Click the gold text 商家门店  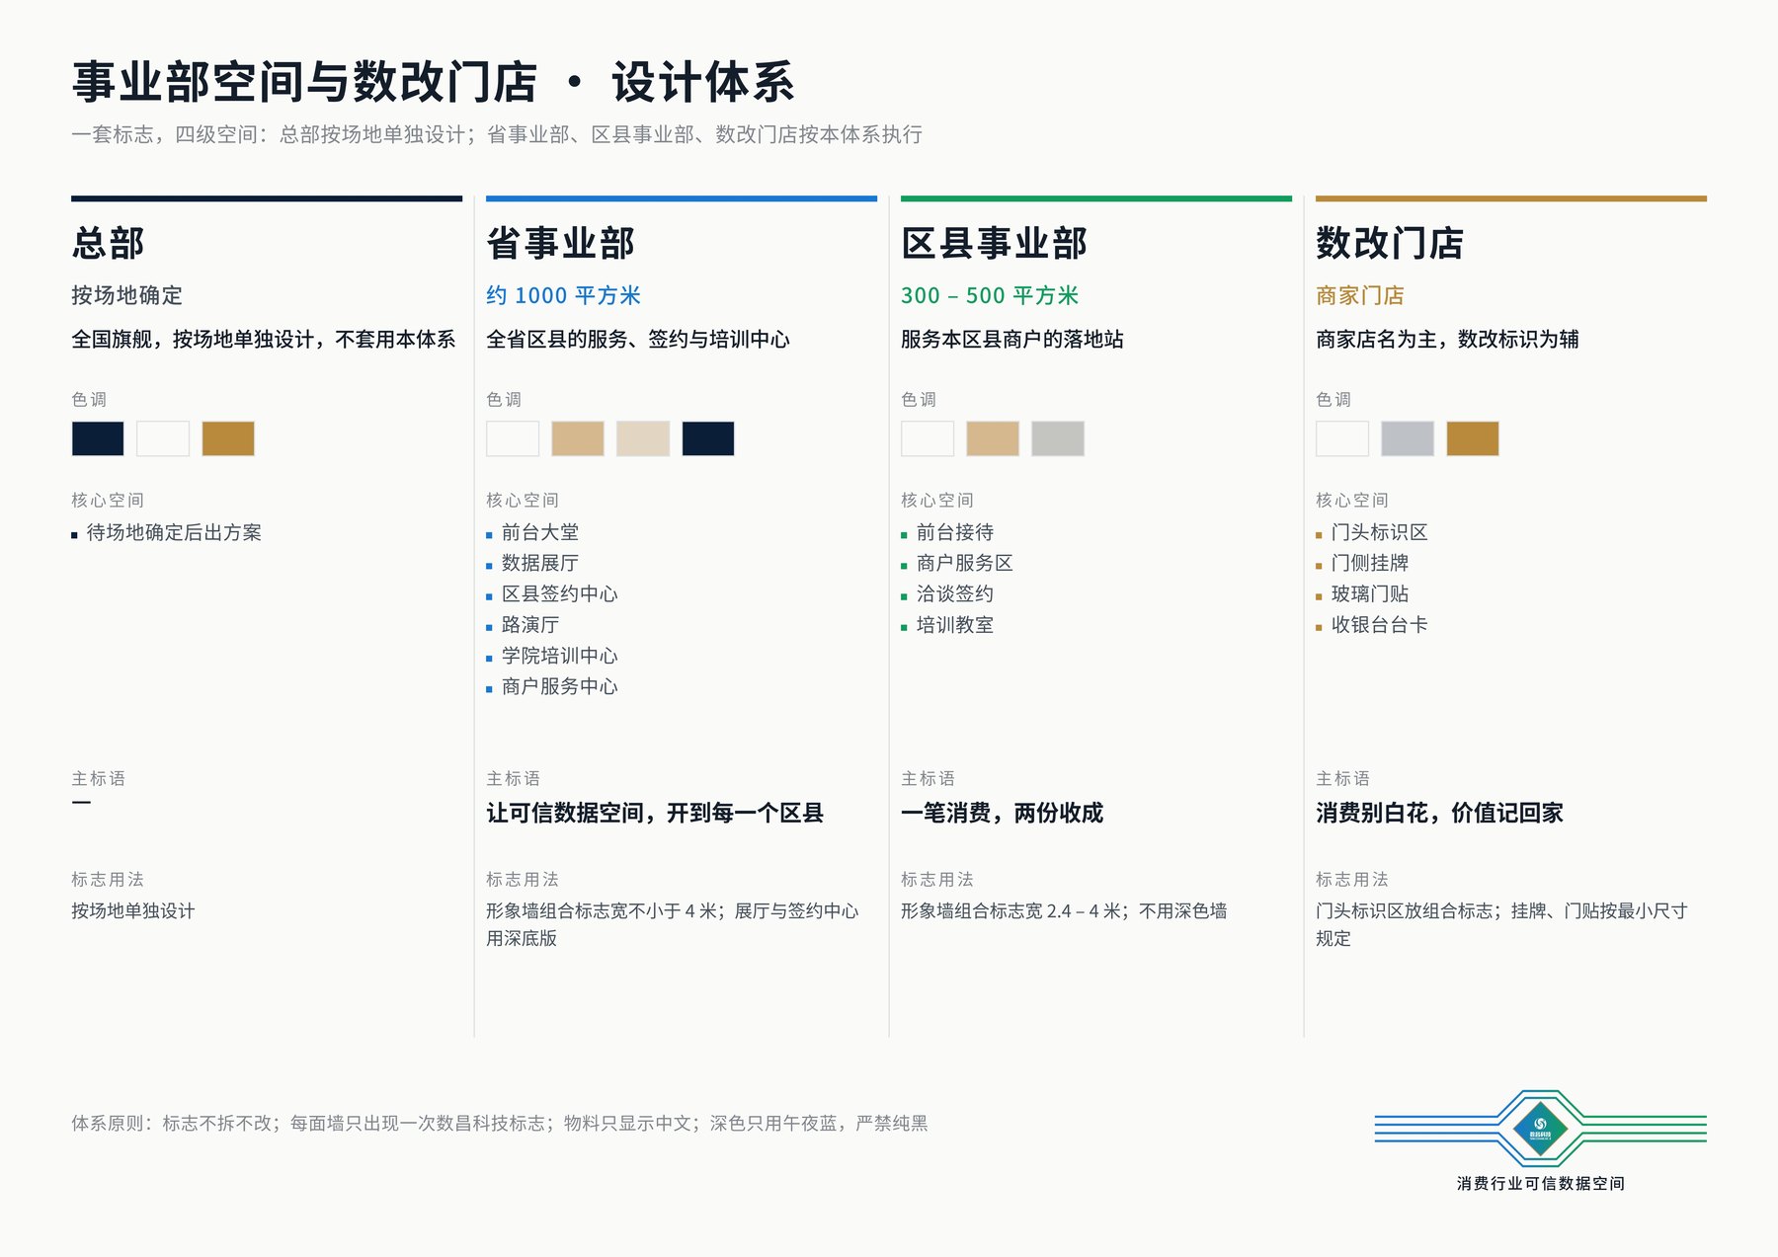pyautogui.click(x=1360, y=295)
